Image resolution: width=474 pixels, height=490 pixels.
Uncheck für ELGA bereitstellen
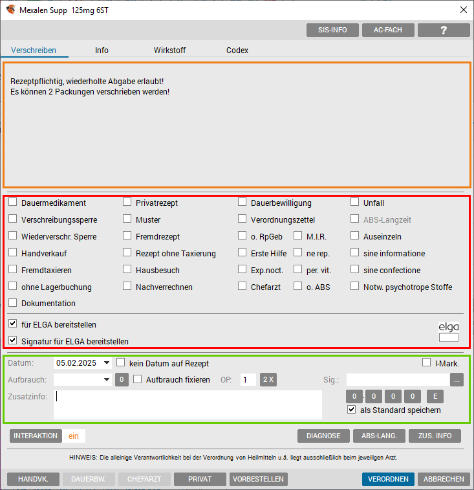tap(13, 324)
